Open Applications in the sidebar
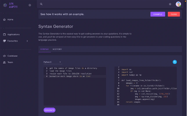The height and width of the screenshot is (116, 187). coord(13,35)
